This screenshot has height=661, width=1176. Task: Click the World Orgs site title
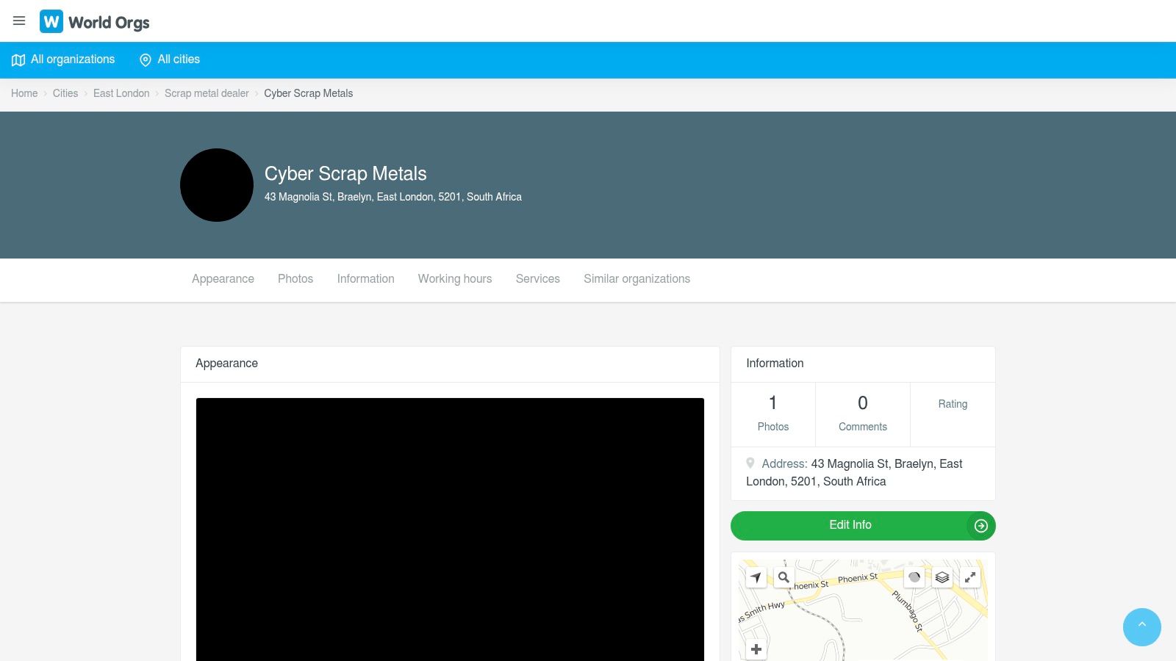pos(109,23)
